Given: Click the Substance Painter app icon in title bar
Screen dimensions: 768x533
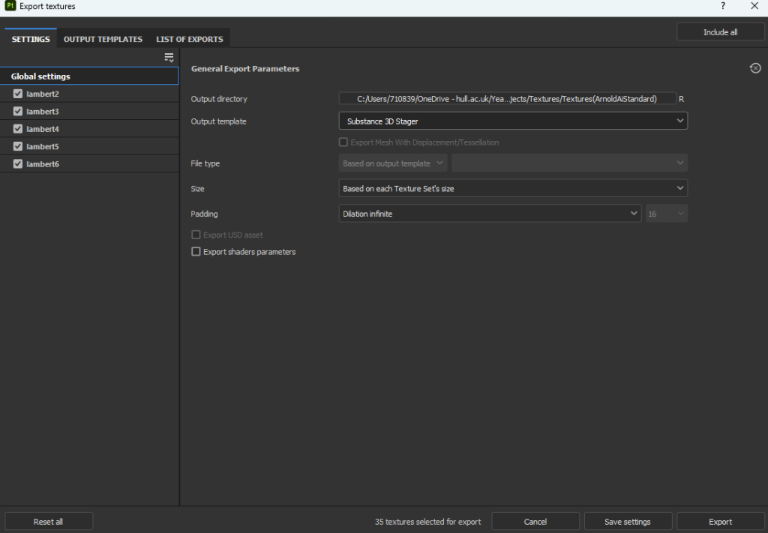Looking at the screenshot, I should pyautogui.click(x=10, y=7).
